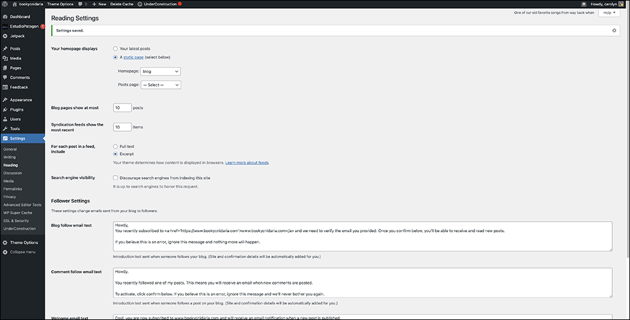This screenshot has height=320, width=630.
Task: Select the Your latest posts radio button
Action: (115, 49)
